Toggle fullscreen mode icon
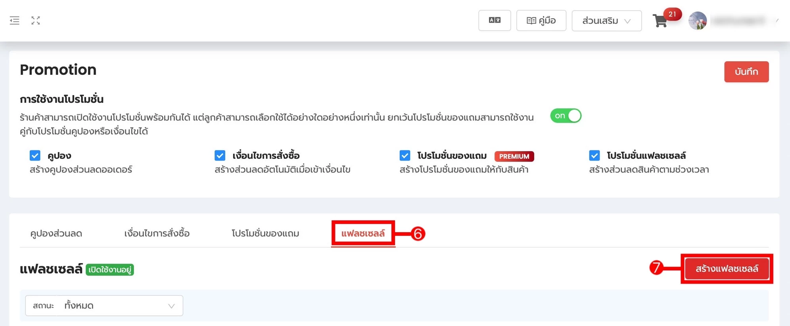 tap(36, 21)
